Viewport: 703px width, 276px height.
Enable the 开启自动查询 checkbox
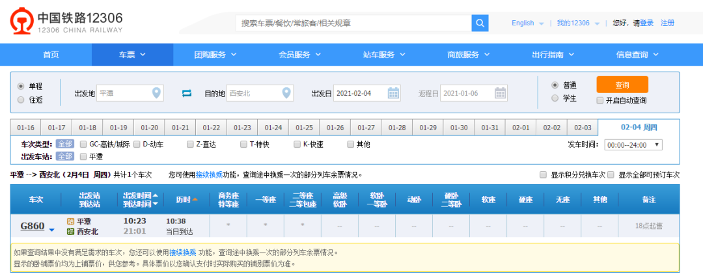tap(600, 100)
